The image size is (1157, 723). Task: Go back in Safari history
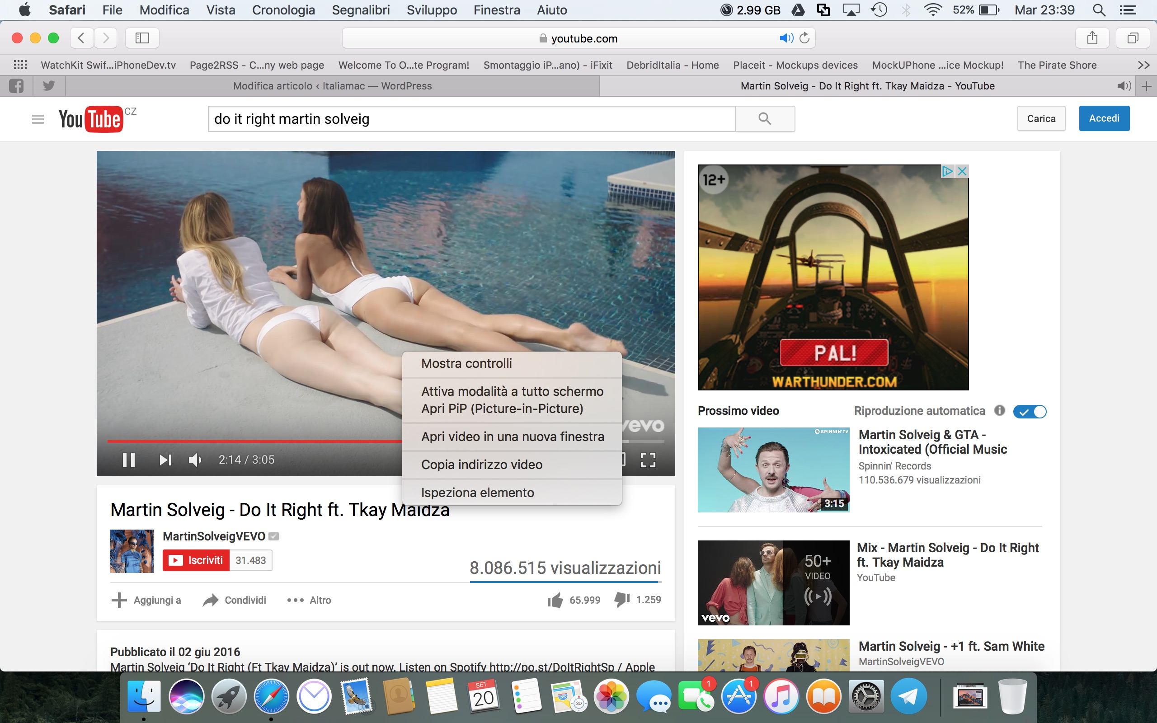[81, 38]
